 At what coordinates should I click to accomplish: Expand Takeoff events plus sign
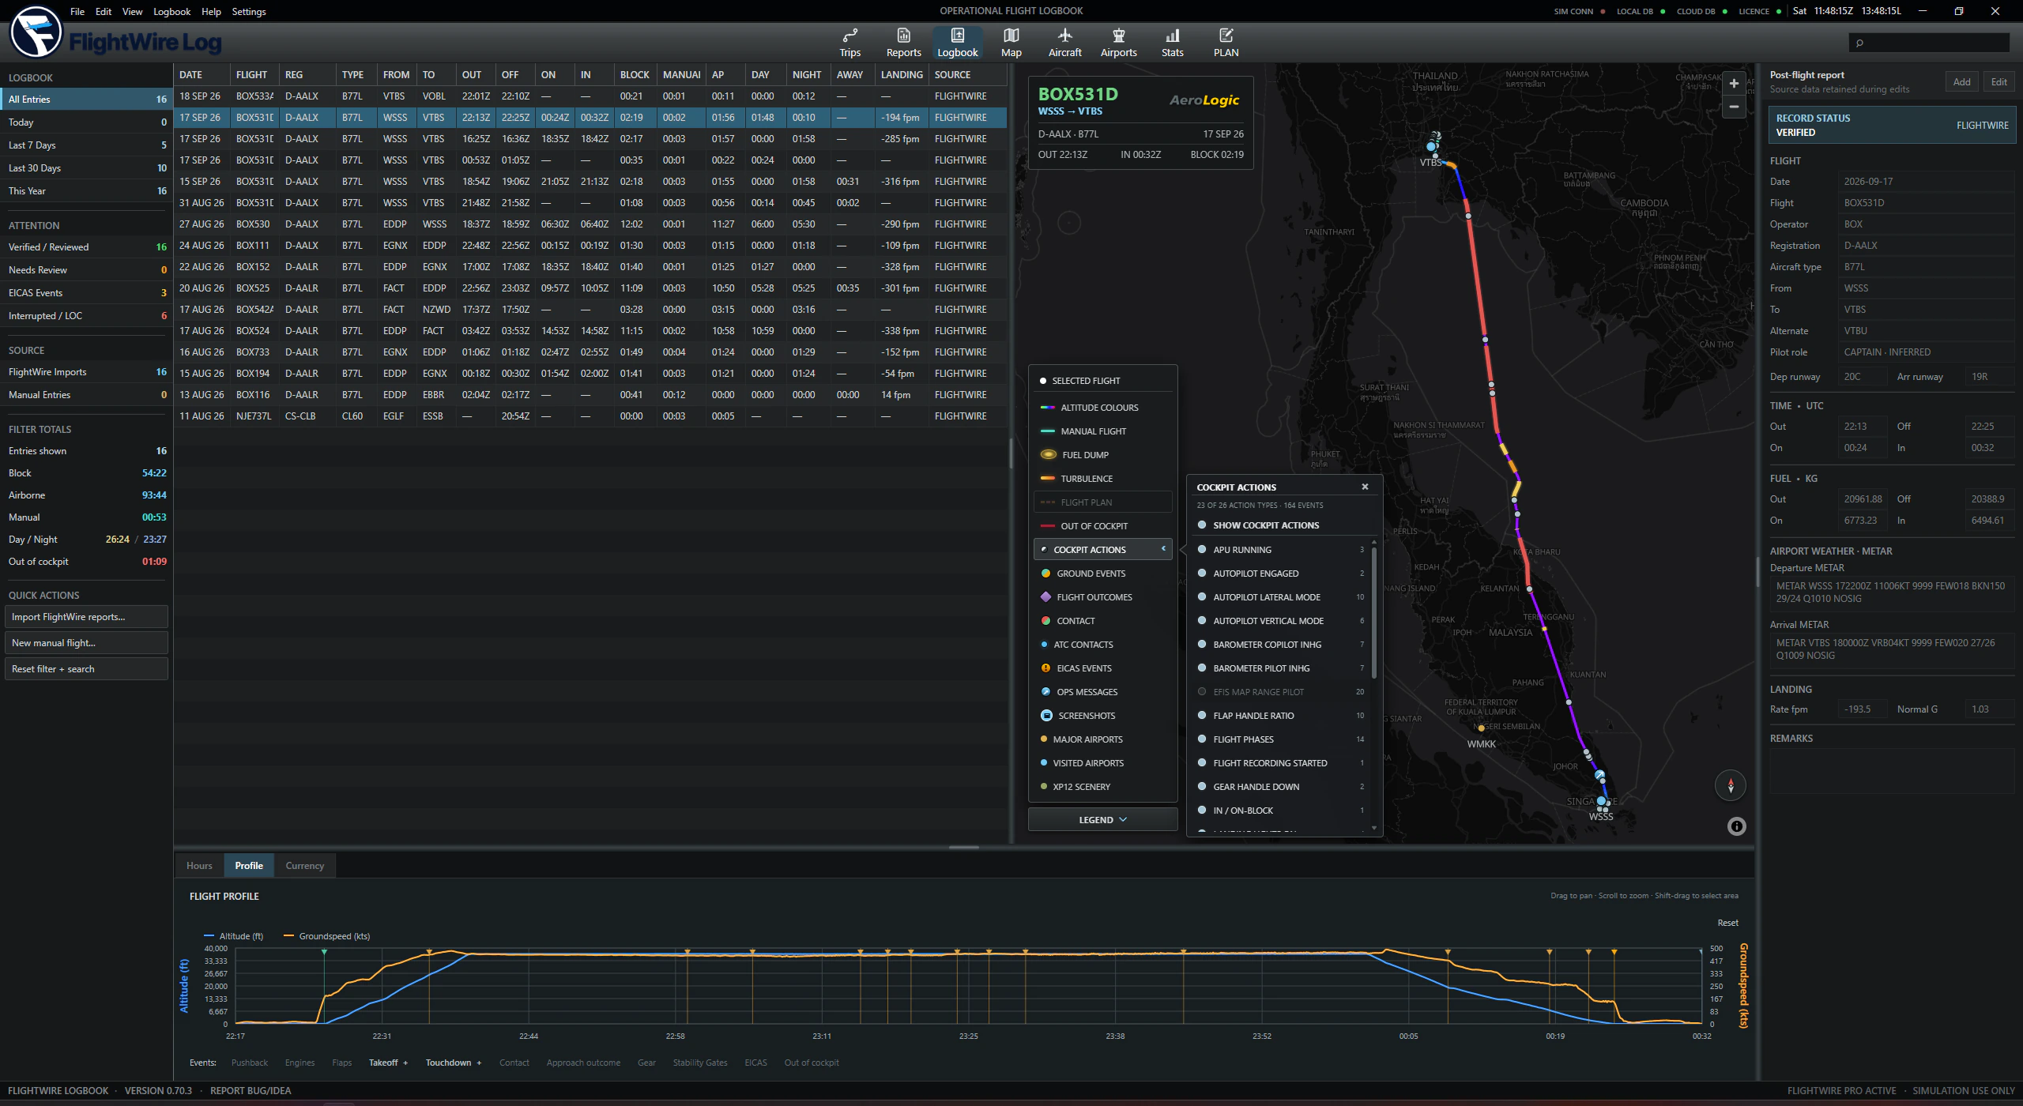(x=405, y=1063)
